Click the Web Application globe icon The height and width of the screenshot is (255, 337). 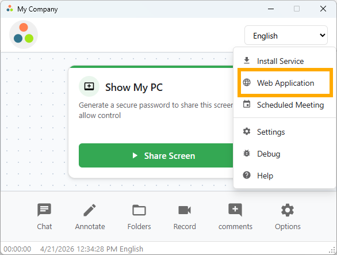click(247, 82)
